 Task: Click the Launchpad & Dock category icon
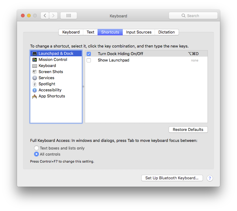coord(35,54)
